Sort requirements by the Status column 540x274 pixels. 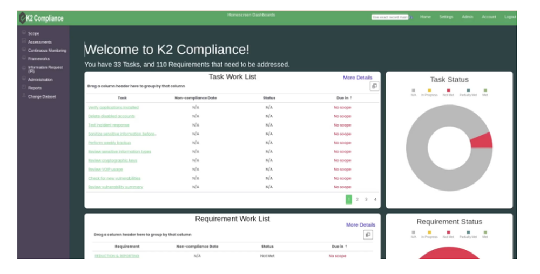267,247
